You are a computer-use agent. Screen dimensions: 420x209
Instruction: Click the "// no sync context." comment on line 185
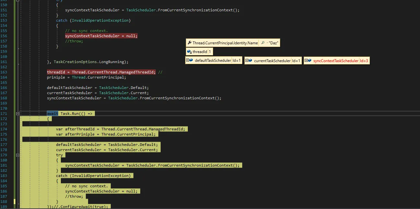pos(86,186)
